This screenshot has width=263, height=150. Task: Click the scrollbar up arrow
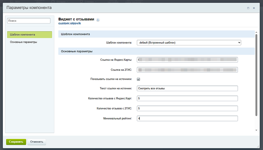pyautogui.click(x=256, y=32)
